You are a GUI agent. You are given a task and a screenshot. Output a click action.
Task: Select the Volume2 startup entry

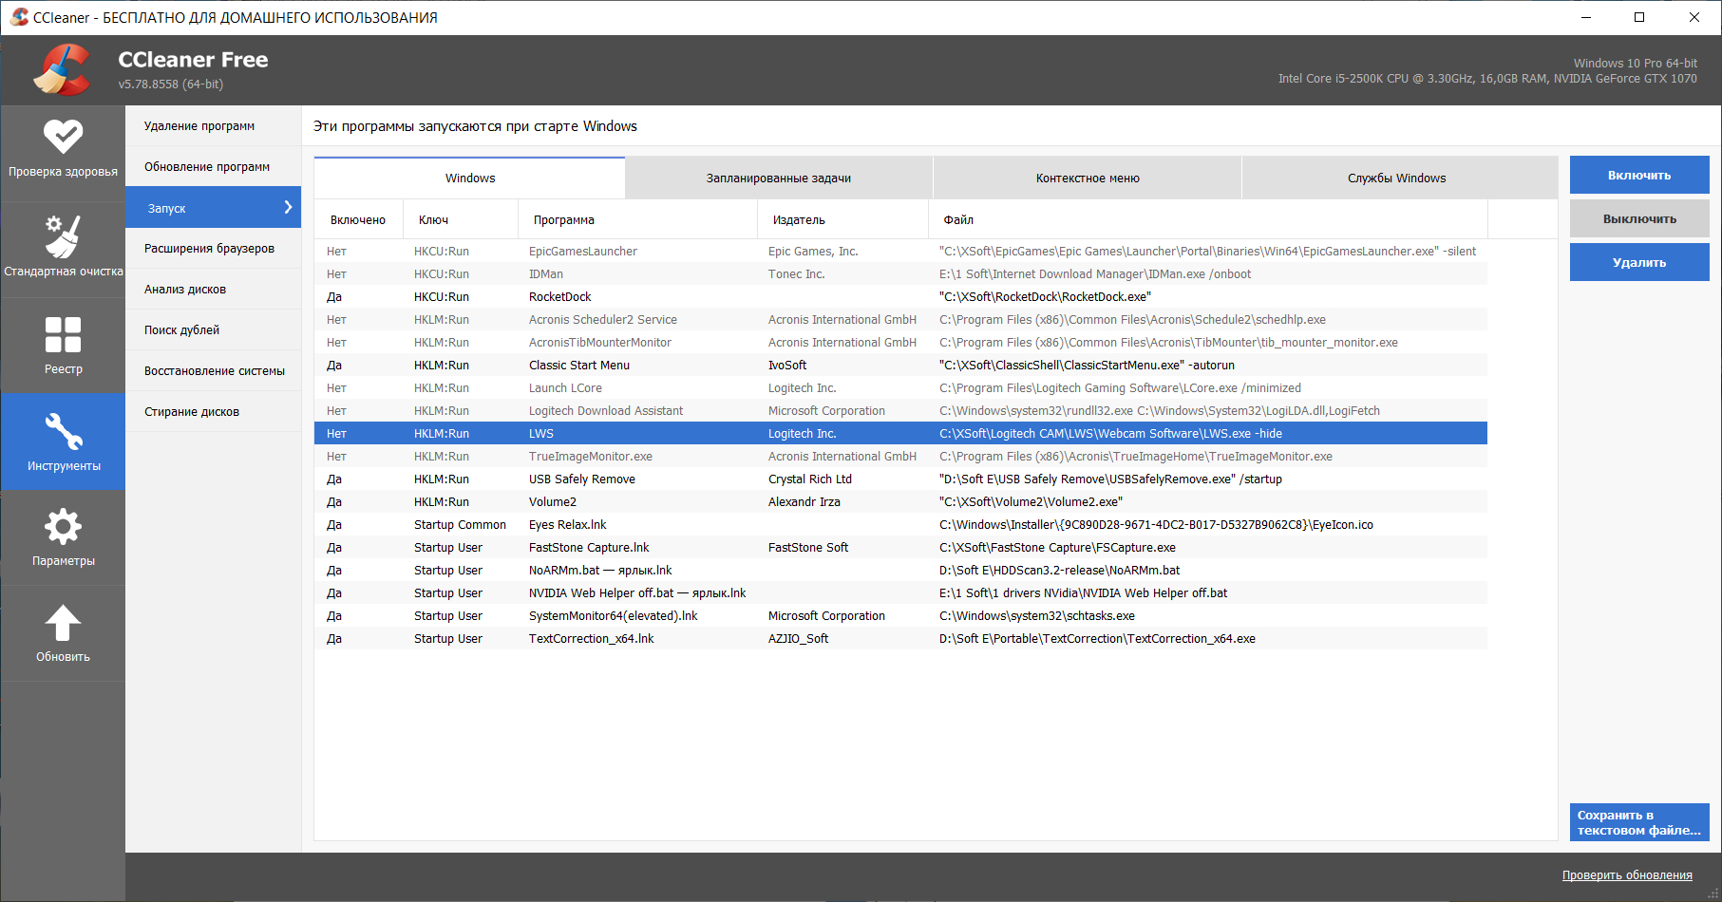coord(900,502)
